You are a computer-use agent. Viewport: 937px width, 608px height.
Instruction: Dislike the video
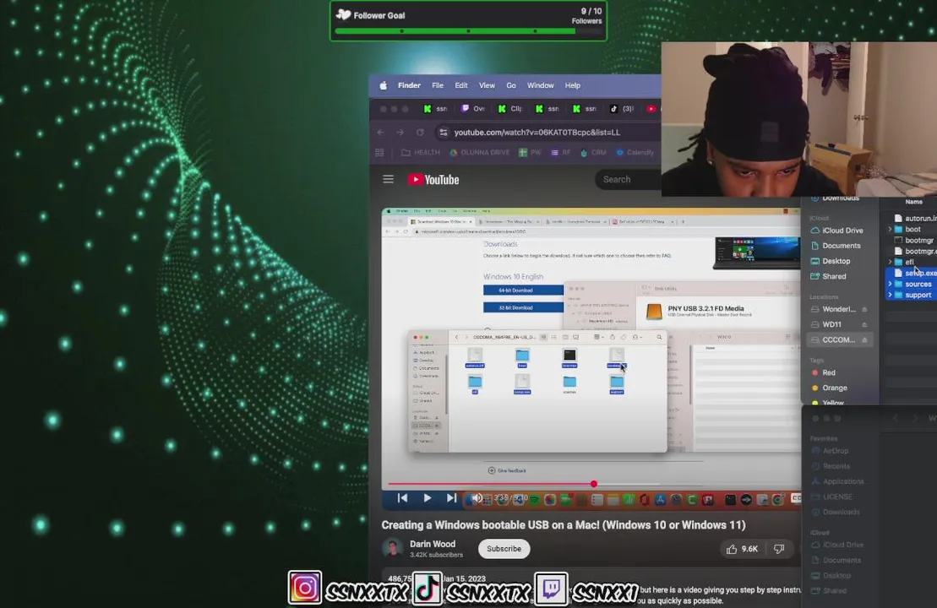(779, 549)
